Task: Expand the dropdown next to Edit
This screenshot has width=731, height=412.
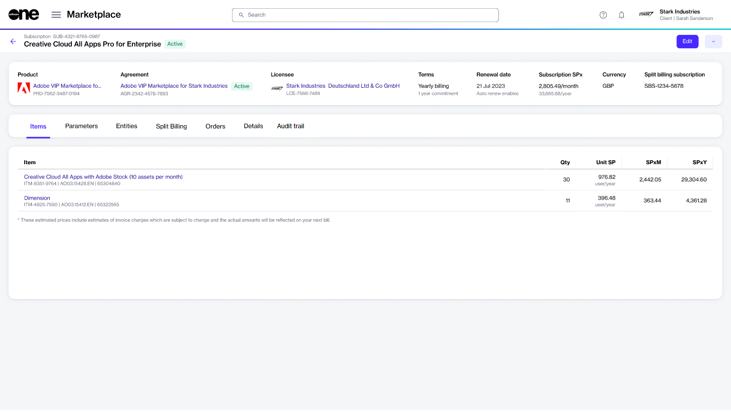Action: (713, 42)
